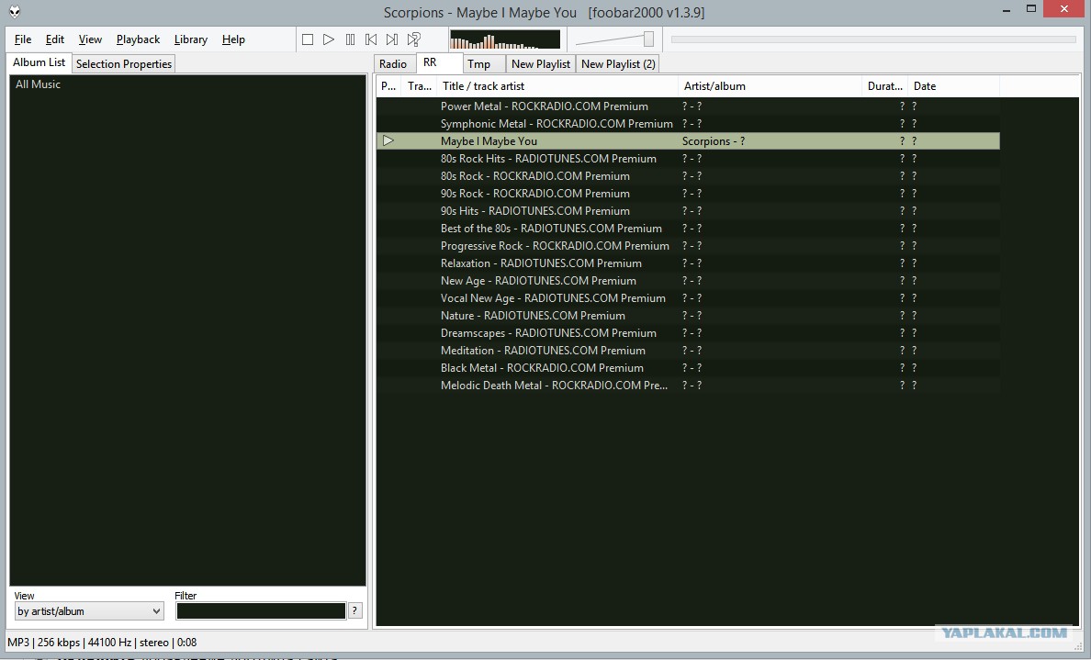The width and height of the screenshot is (1091, 660).
Task: Select the playing 'Maybe I Maybe You' row
Action: pyautogui.click(x=688, y=141)
